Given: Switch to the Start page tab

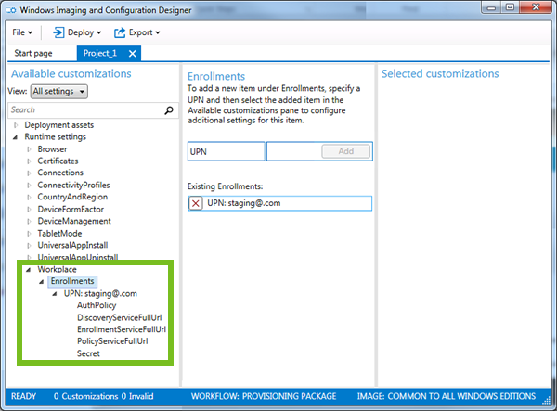Looking at the screenshot, I should tap(33, 53).
